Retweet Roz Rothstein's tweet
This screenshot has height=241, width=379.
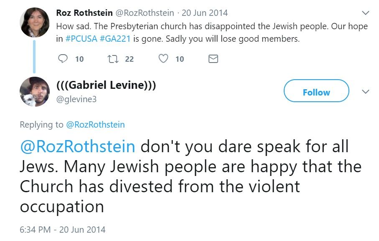click(x=113, y=59)
